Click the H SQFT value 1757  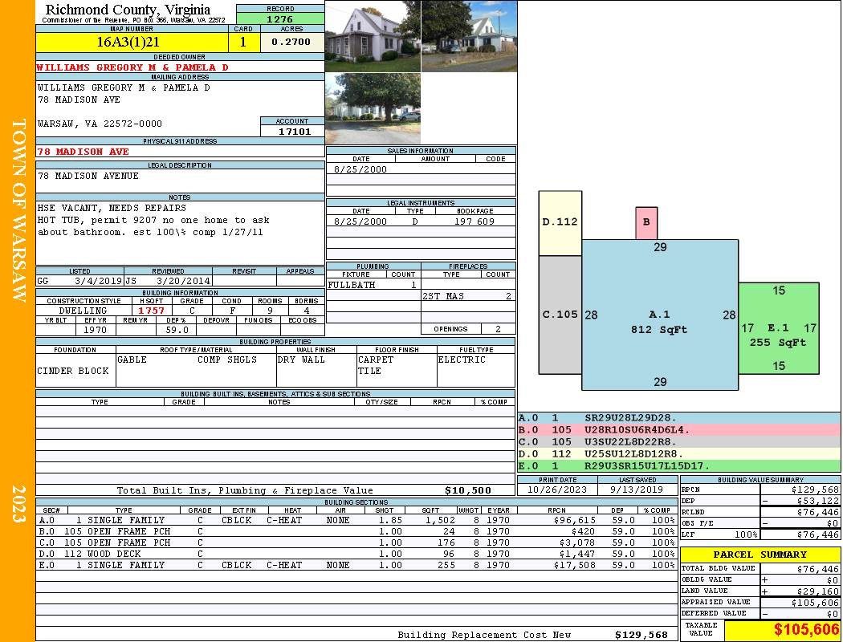(x=151, y=311)
